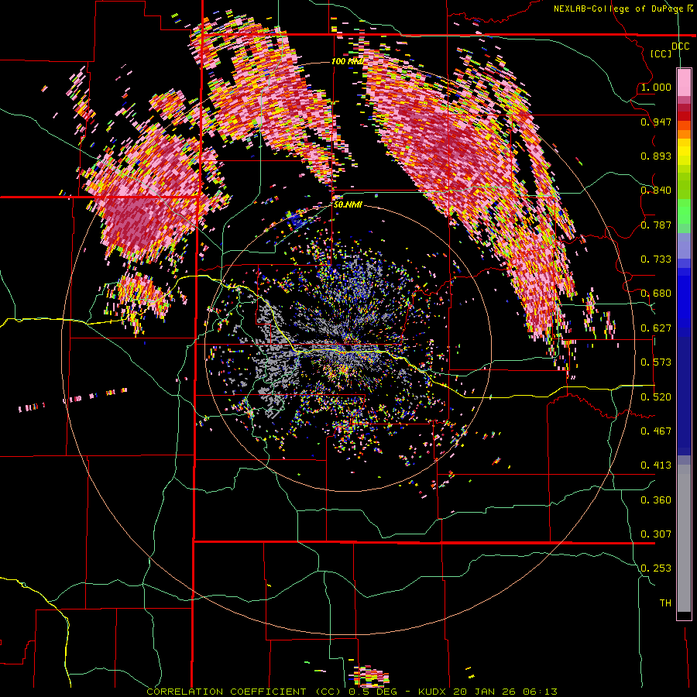Image resolution: width=697 pixels, height=697 pixels.
Task: Click the 1.000 value on the color scale
Action: (x=656, y=87)
